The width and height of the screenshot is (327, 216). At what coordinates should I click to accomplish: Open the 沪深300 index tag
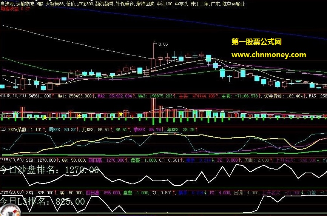pyautogui.click(x=85, y=4)
